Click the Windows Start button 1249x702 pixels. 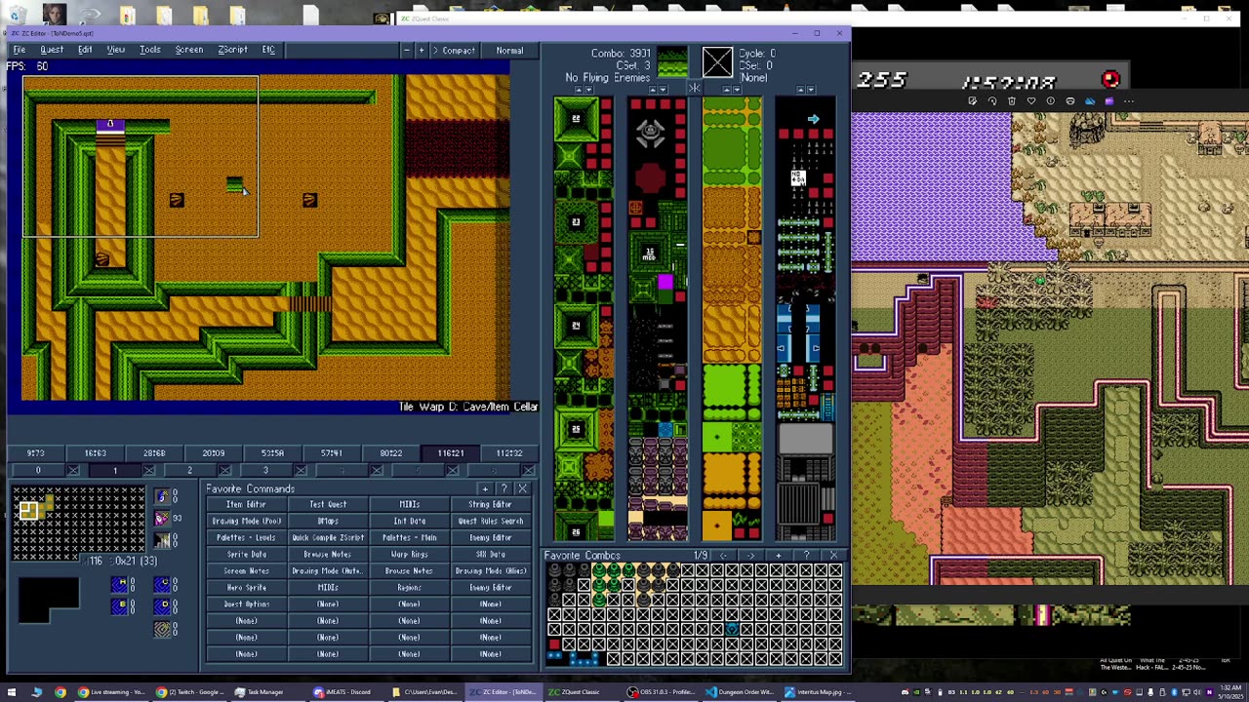coord(12,692)
